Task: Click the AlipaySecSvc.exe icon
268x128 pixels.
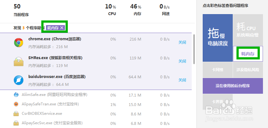Action: coord(16,123)
